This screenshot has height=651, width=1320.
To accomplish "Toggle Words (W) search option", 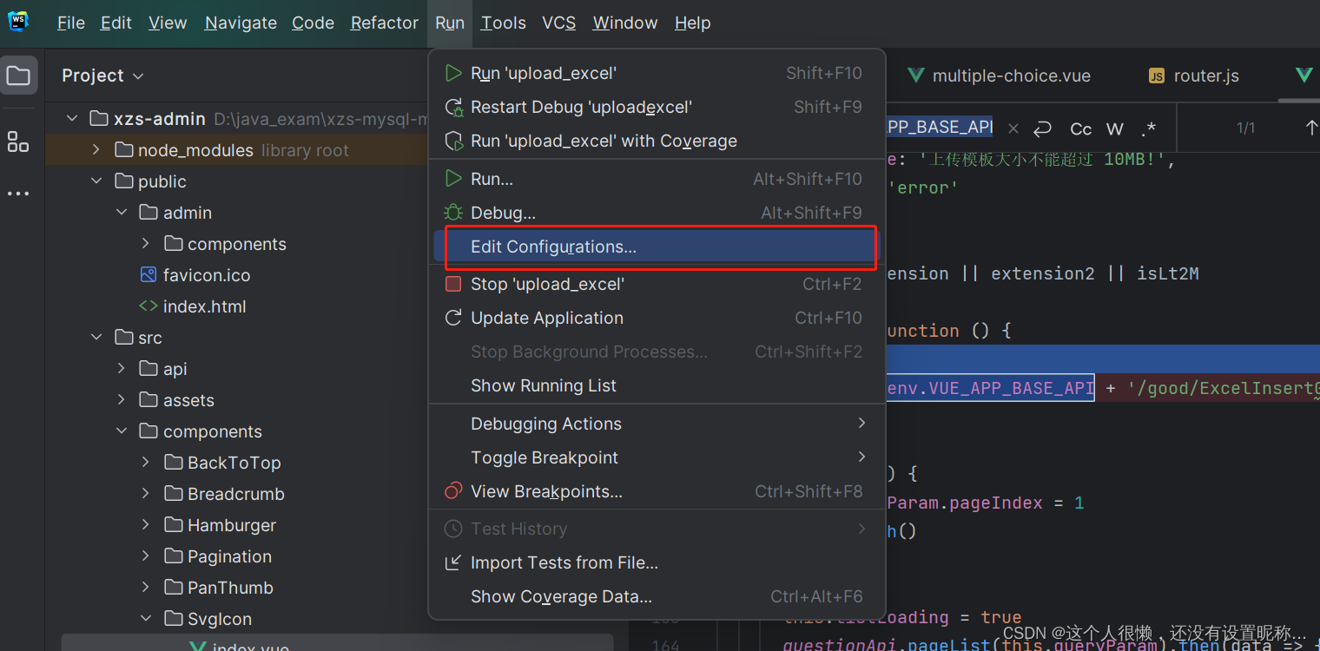I will tap(1115, 129).
